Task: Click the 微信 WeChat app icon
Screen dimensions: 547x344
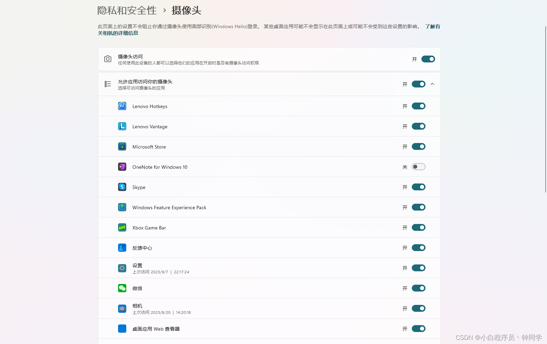Action: [x=122, y=288]
